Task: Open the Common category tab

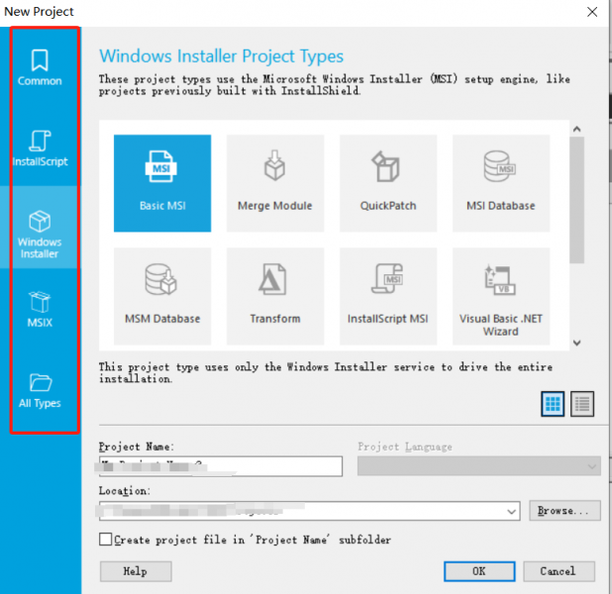Action: 40,67
